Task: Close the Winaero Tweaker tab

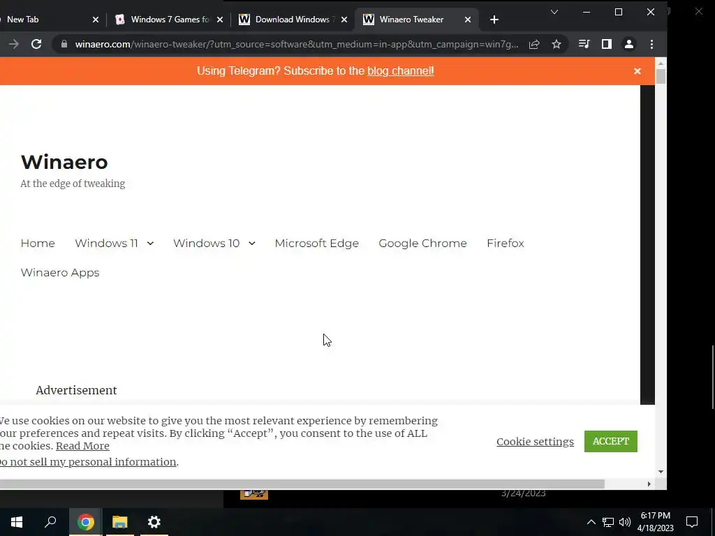Action: 467,20
